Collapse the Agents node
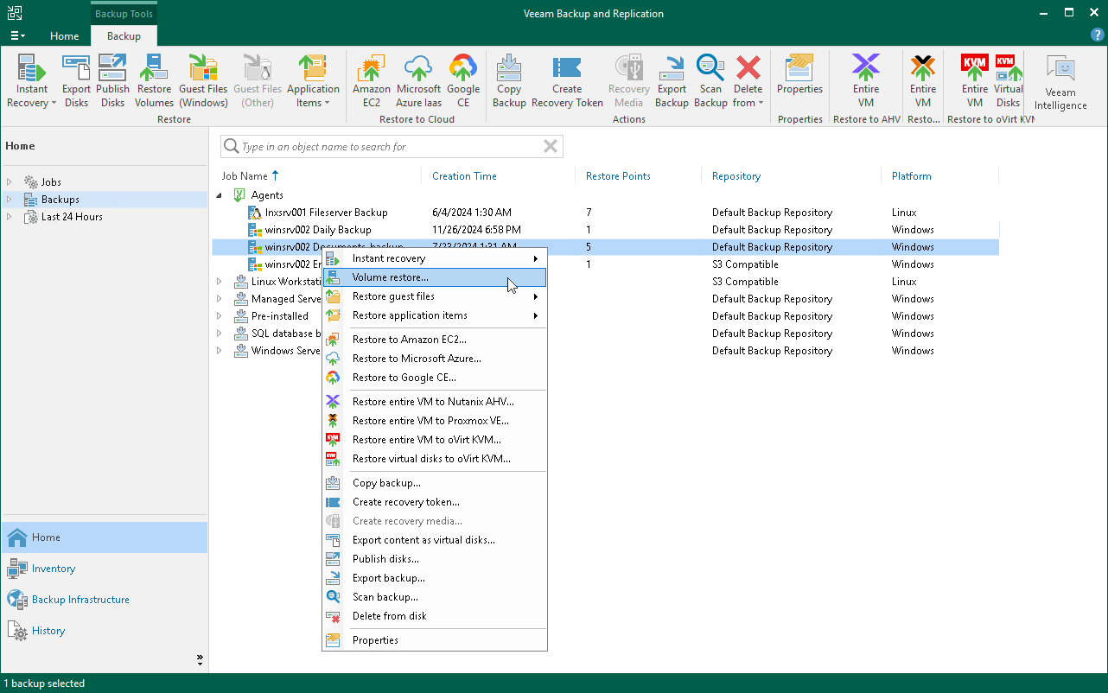Screen dimensions: 1108x693 220,194
